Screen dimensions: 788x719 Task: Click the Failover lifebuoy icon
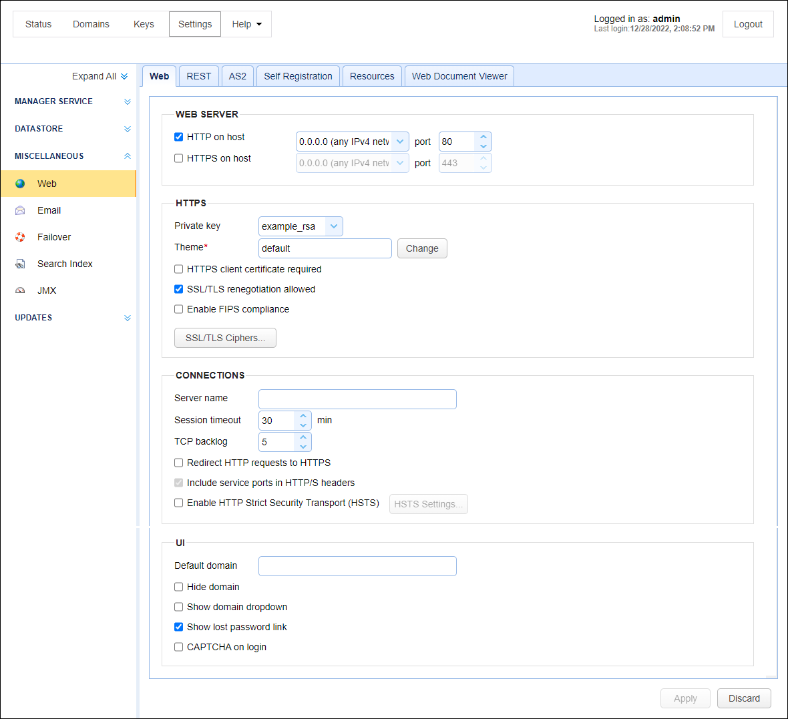20,237
